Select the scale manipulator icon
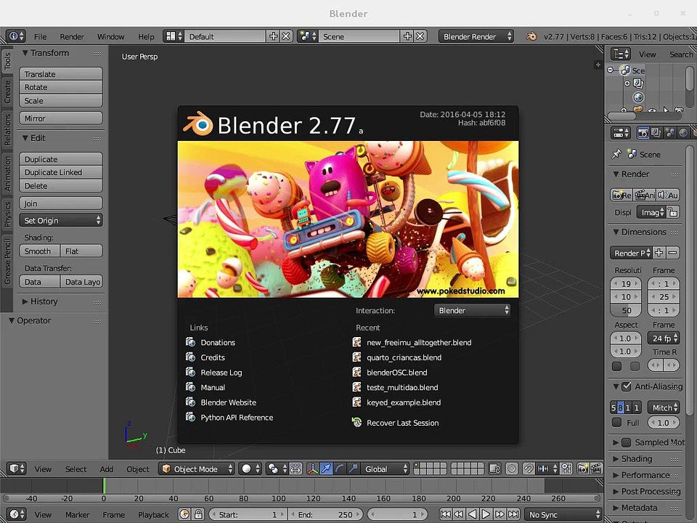Viewport: 697px width, 523px height. tap(354, 469)
